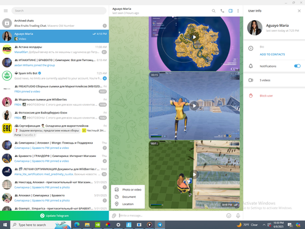Viewport: 305px width, 229px height.
Task: Click verified badge next to Spam Info Bot
Action: (40, 73)
